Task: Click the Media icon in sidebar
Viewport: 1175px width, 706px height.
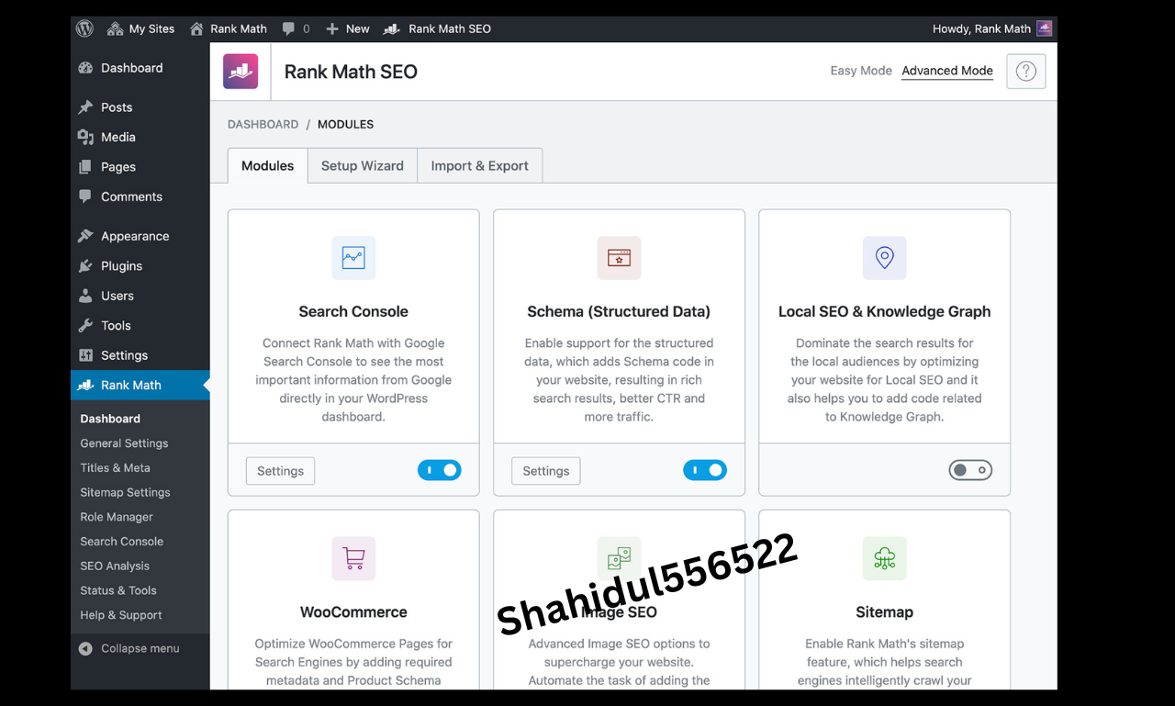Action: [x=86, y=137]
